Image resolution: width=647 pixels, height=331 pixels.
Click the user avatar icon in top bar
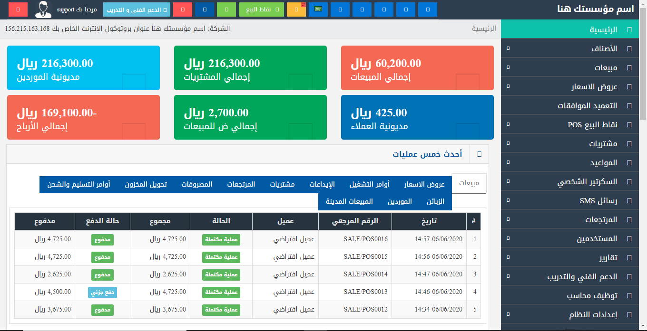click(43, 9)
